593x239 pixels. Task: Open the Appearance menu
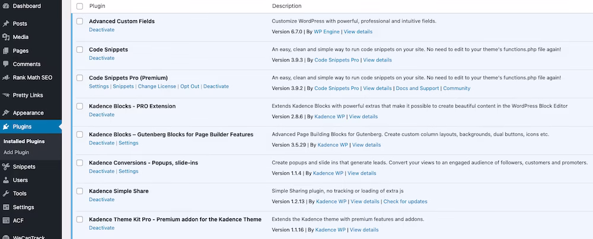(x=28, y=113)
